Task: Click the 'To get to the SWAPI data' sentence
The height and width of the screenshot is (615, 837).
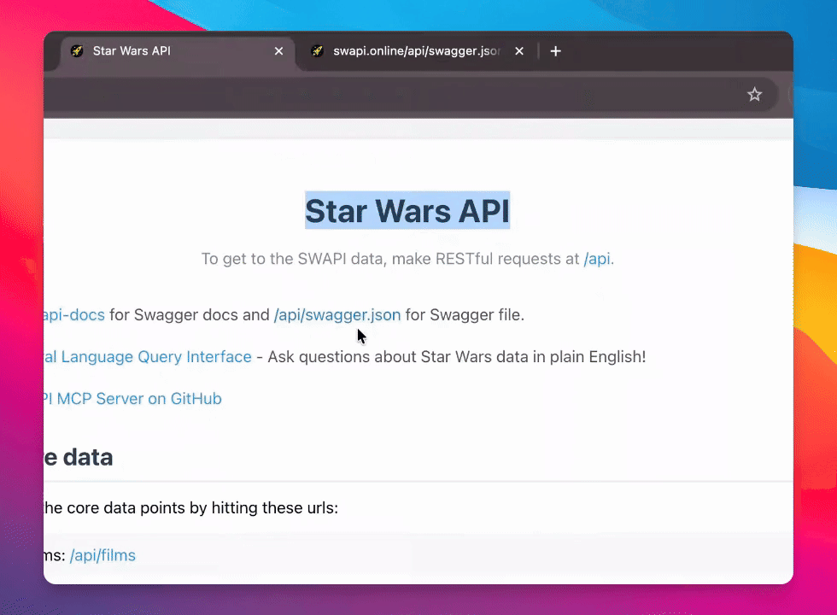Action: pyautogui.click(x=408, y=259)
